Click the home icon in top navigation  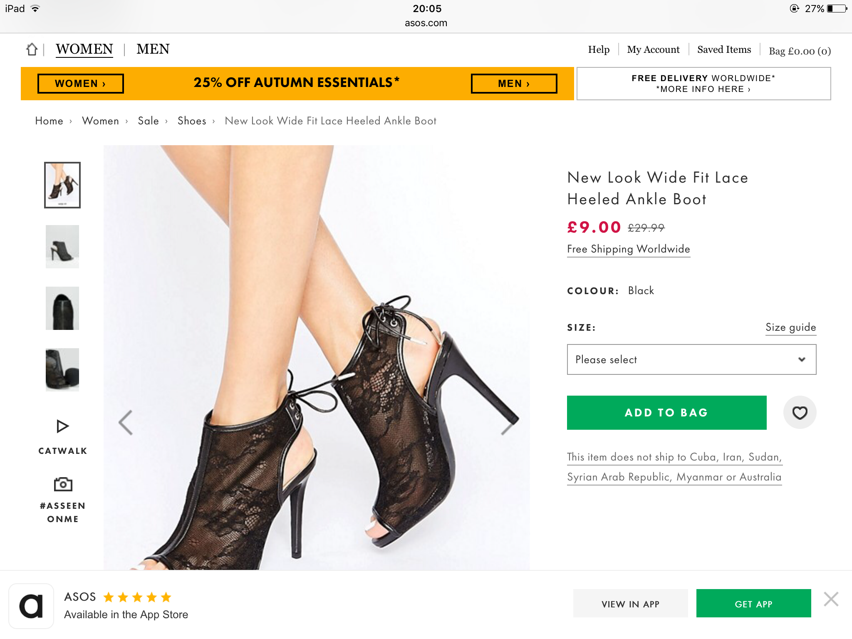pyautogui.click(x=32, y=50)
